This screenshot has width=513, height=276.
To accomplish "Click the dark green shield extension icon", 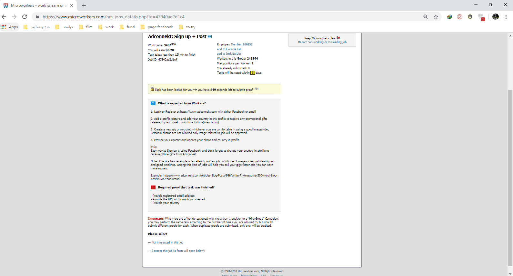I will click(x=470, y=17).
